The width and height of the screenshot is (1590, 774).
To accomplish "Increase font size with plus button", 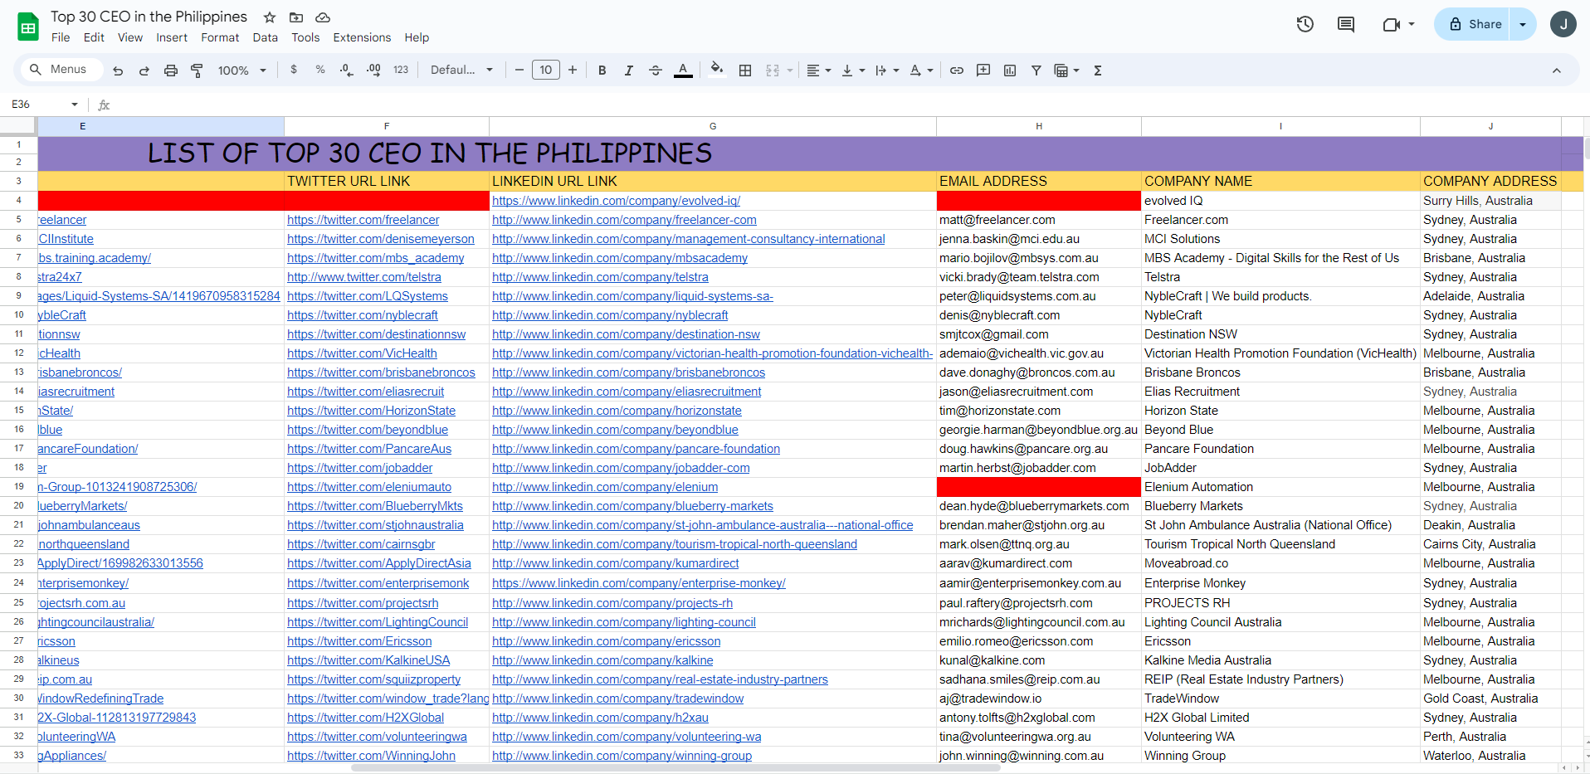I will click(573, 71).
